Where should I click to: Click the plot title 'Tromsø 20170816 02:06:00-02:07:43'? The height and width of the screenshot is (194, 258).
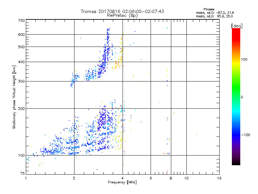pyautogui.click(x=122, y=11)
